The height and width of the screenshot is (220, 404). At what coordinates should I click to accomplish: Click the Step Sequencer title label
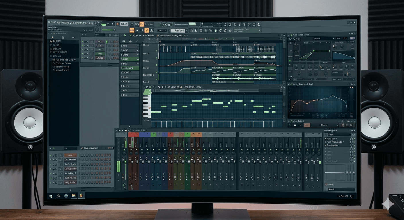(91, 148)
